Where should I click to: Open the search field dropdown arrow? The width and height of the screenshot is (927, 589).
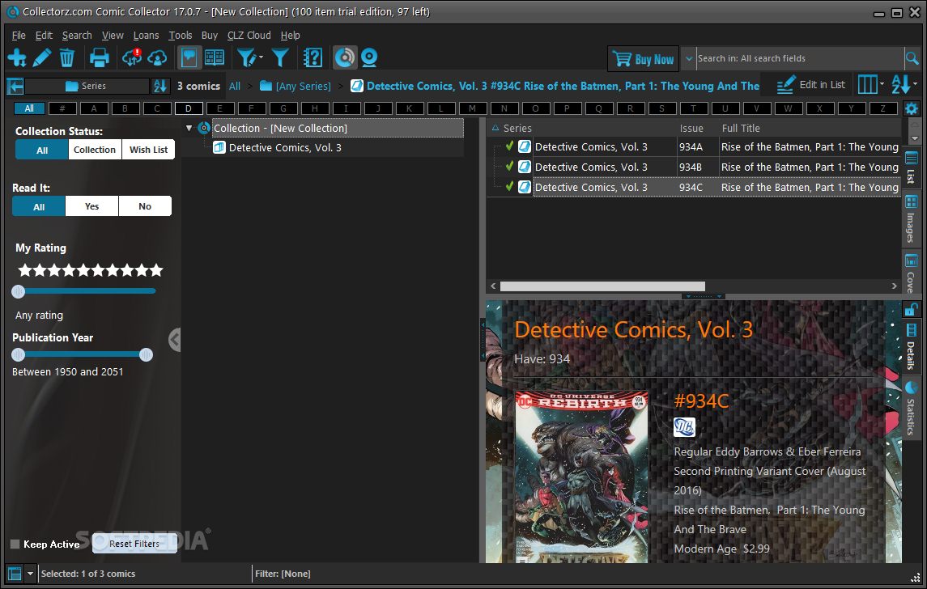tap(689, 58)
